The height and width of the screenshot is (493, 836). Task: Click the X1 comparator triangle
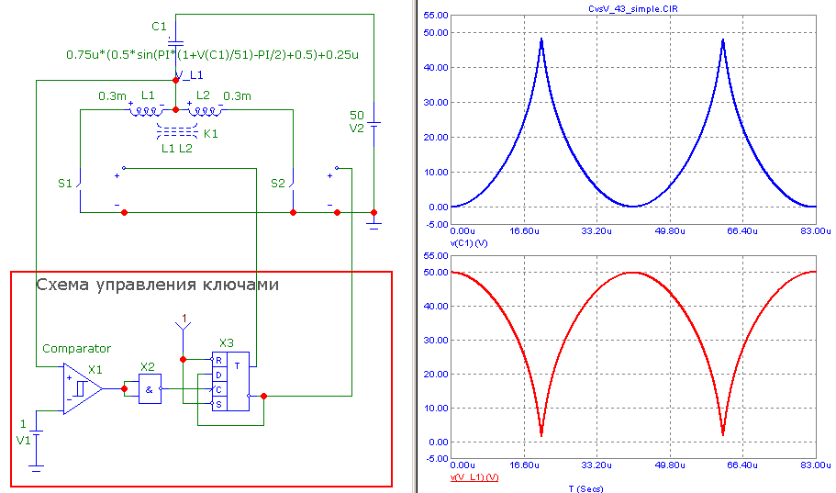tap(83, 389)
